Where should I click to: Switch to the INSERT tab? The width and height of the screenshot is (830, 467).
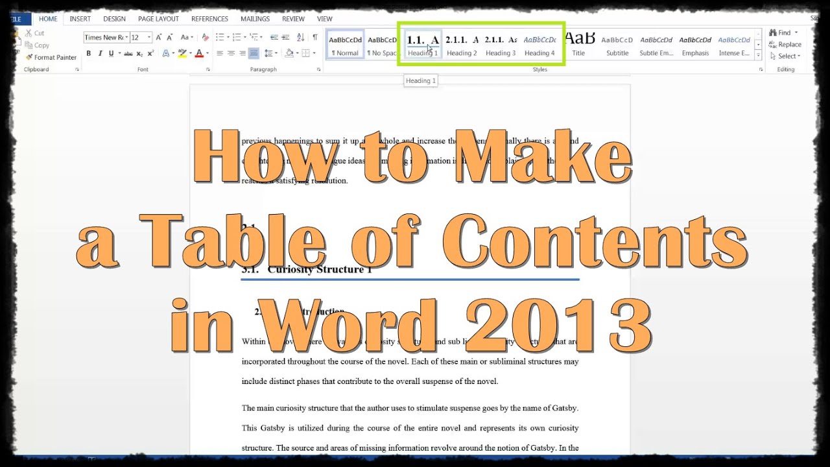tap(80, 19)
